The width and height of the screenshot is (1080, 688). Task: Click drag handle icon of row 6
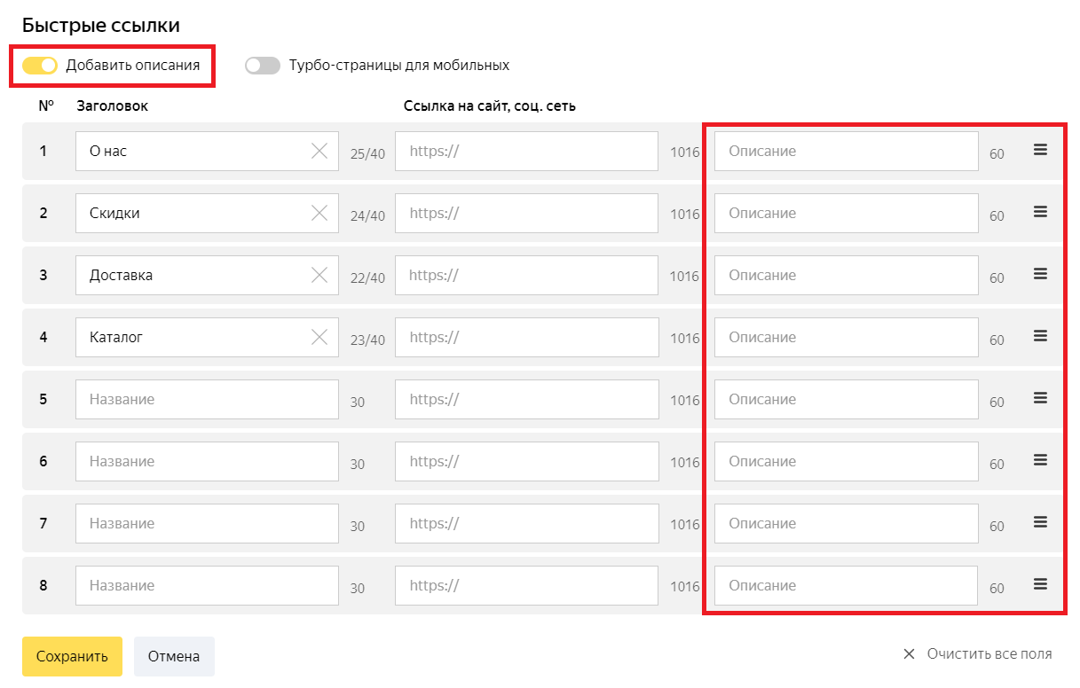[1040, 460]
